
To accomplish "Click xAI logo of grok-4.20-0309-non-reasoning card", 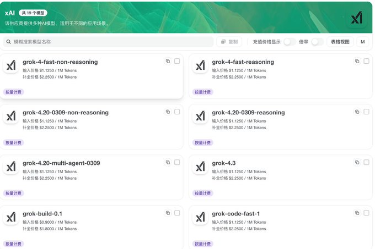I will pos(11,116).
